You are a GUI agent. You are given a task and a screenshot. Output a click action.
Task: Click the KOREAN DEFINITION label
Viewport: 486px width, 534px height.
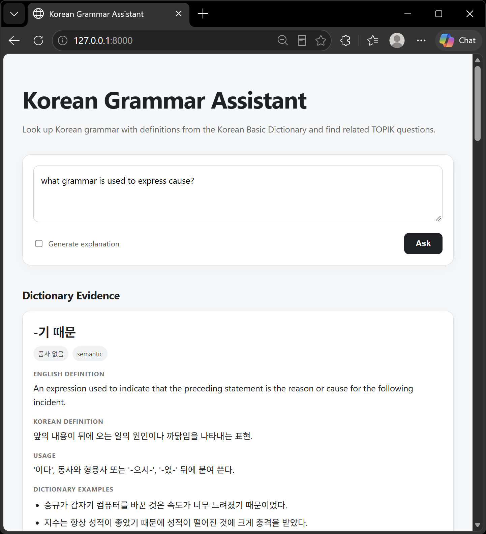point(68,421)
